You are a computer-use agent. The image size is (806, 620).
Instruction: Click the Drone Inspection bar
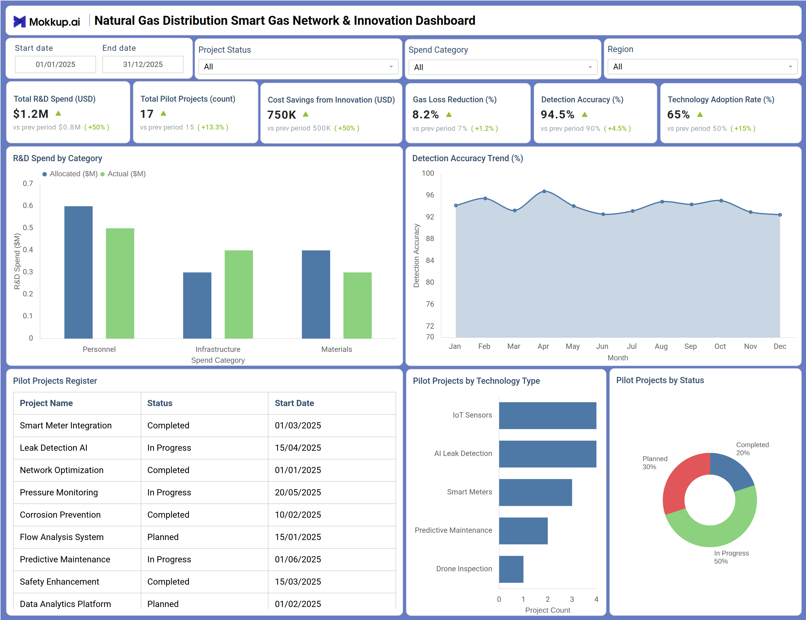[x=511, y=569]
